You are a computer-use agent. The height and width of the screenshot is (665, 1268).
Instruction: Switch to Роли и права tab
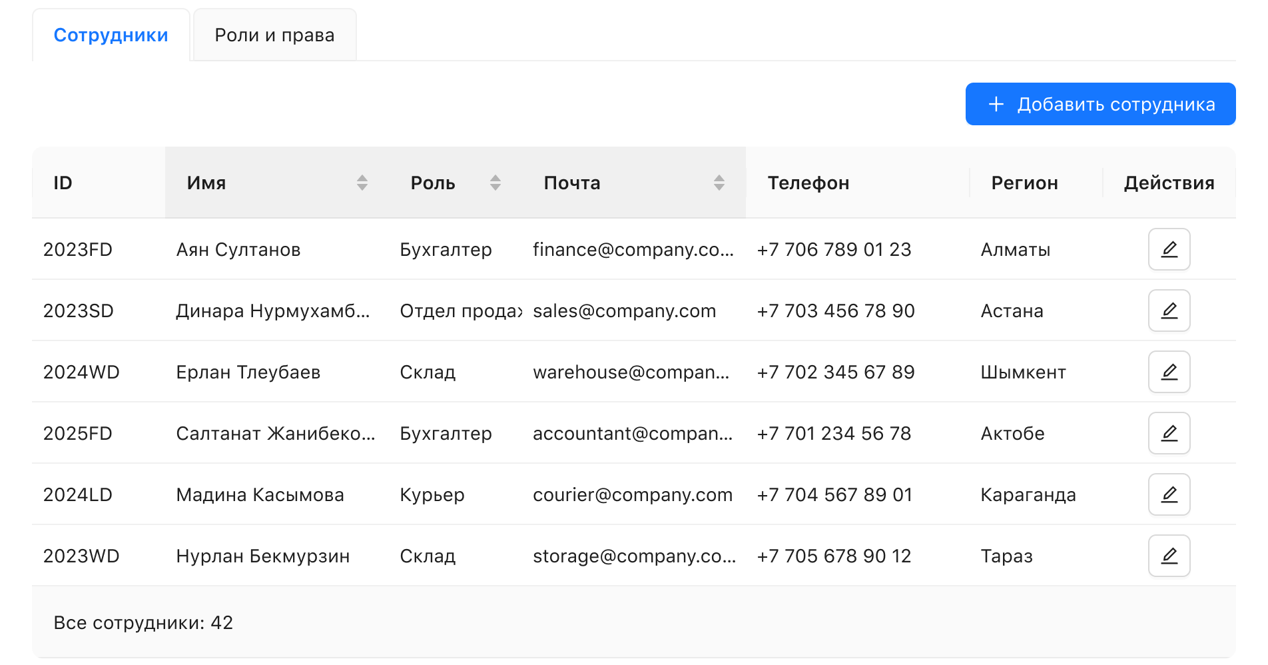tap(274, 35)
